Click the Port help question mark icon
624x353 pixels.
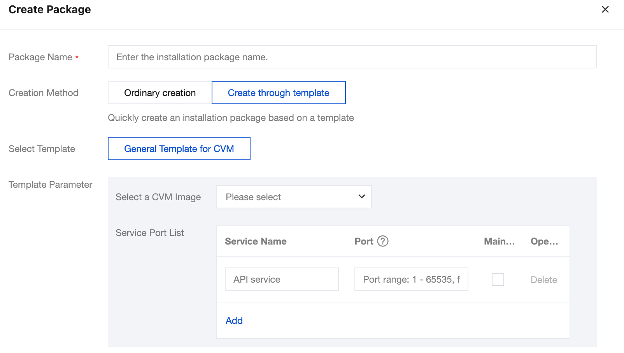[x=383, y=241]
